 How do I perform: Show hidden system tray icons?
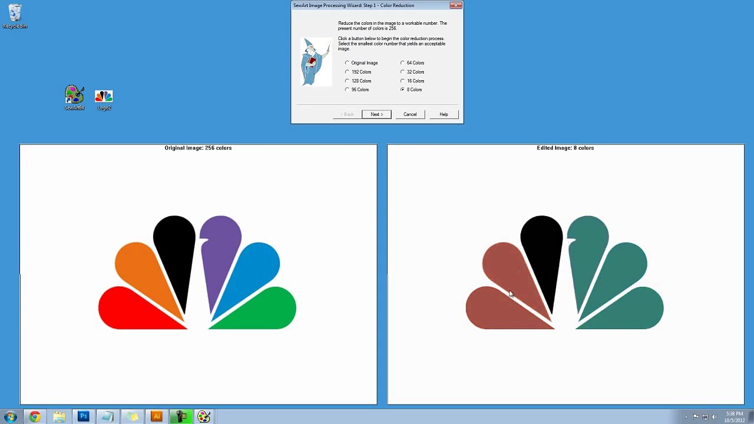point(686,417)
